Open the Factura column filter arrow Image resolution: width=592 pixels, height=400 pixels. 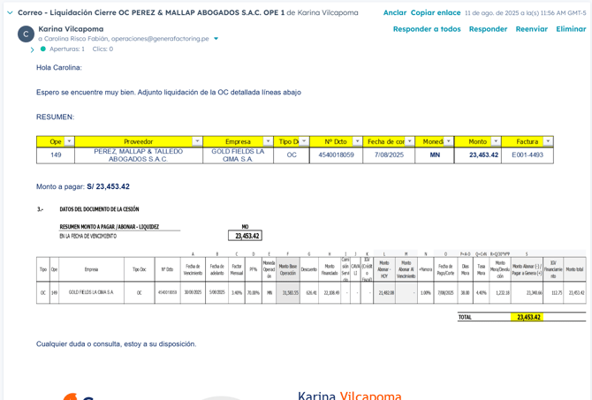(548, 141)
